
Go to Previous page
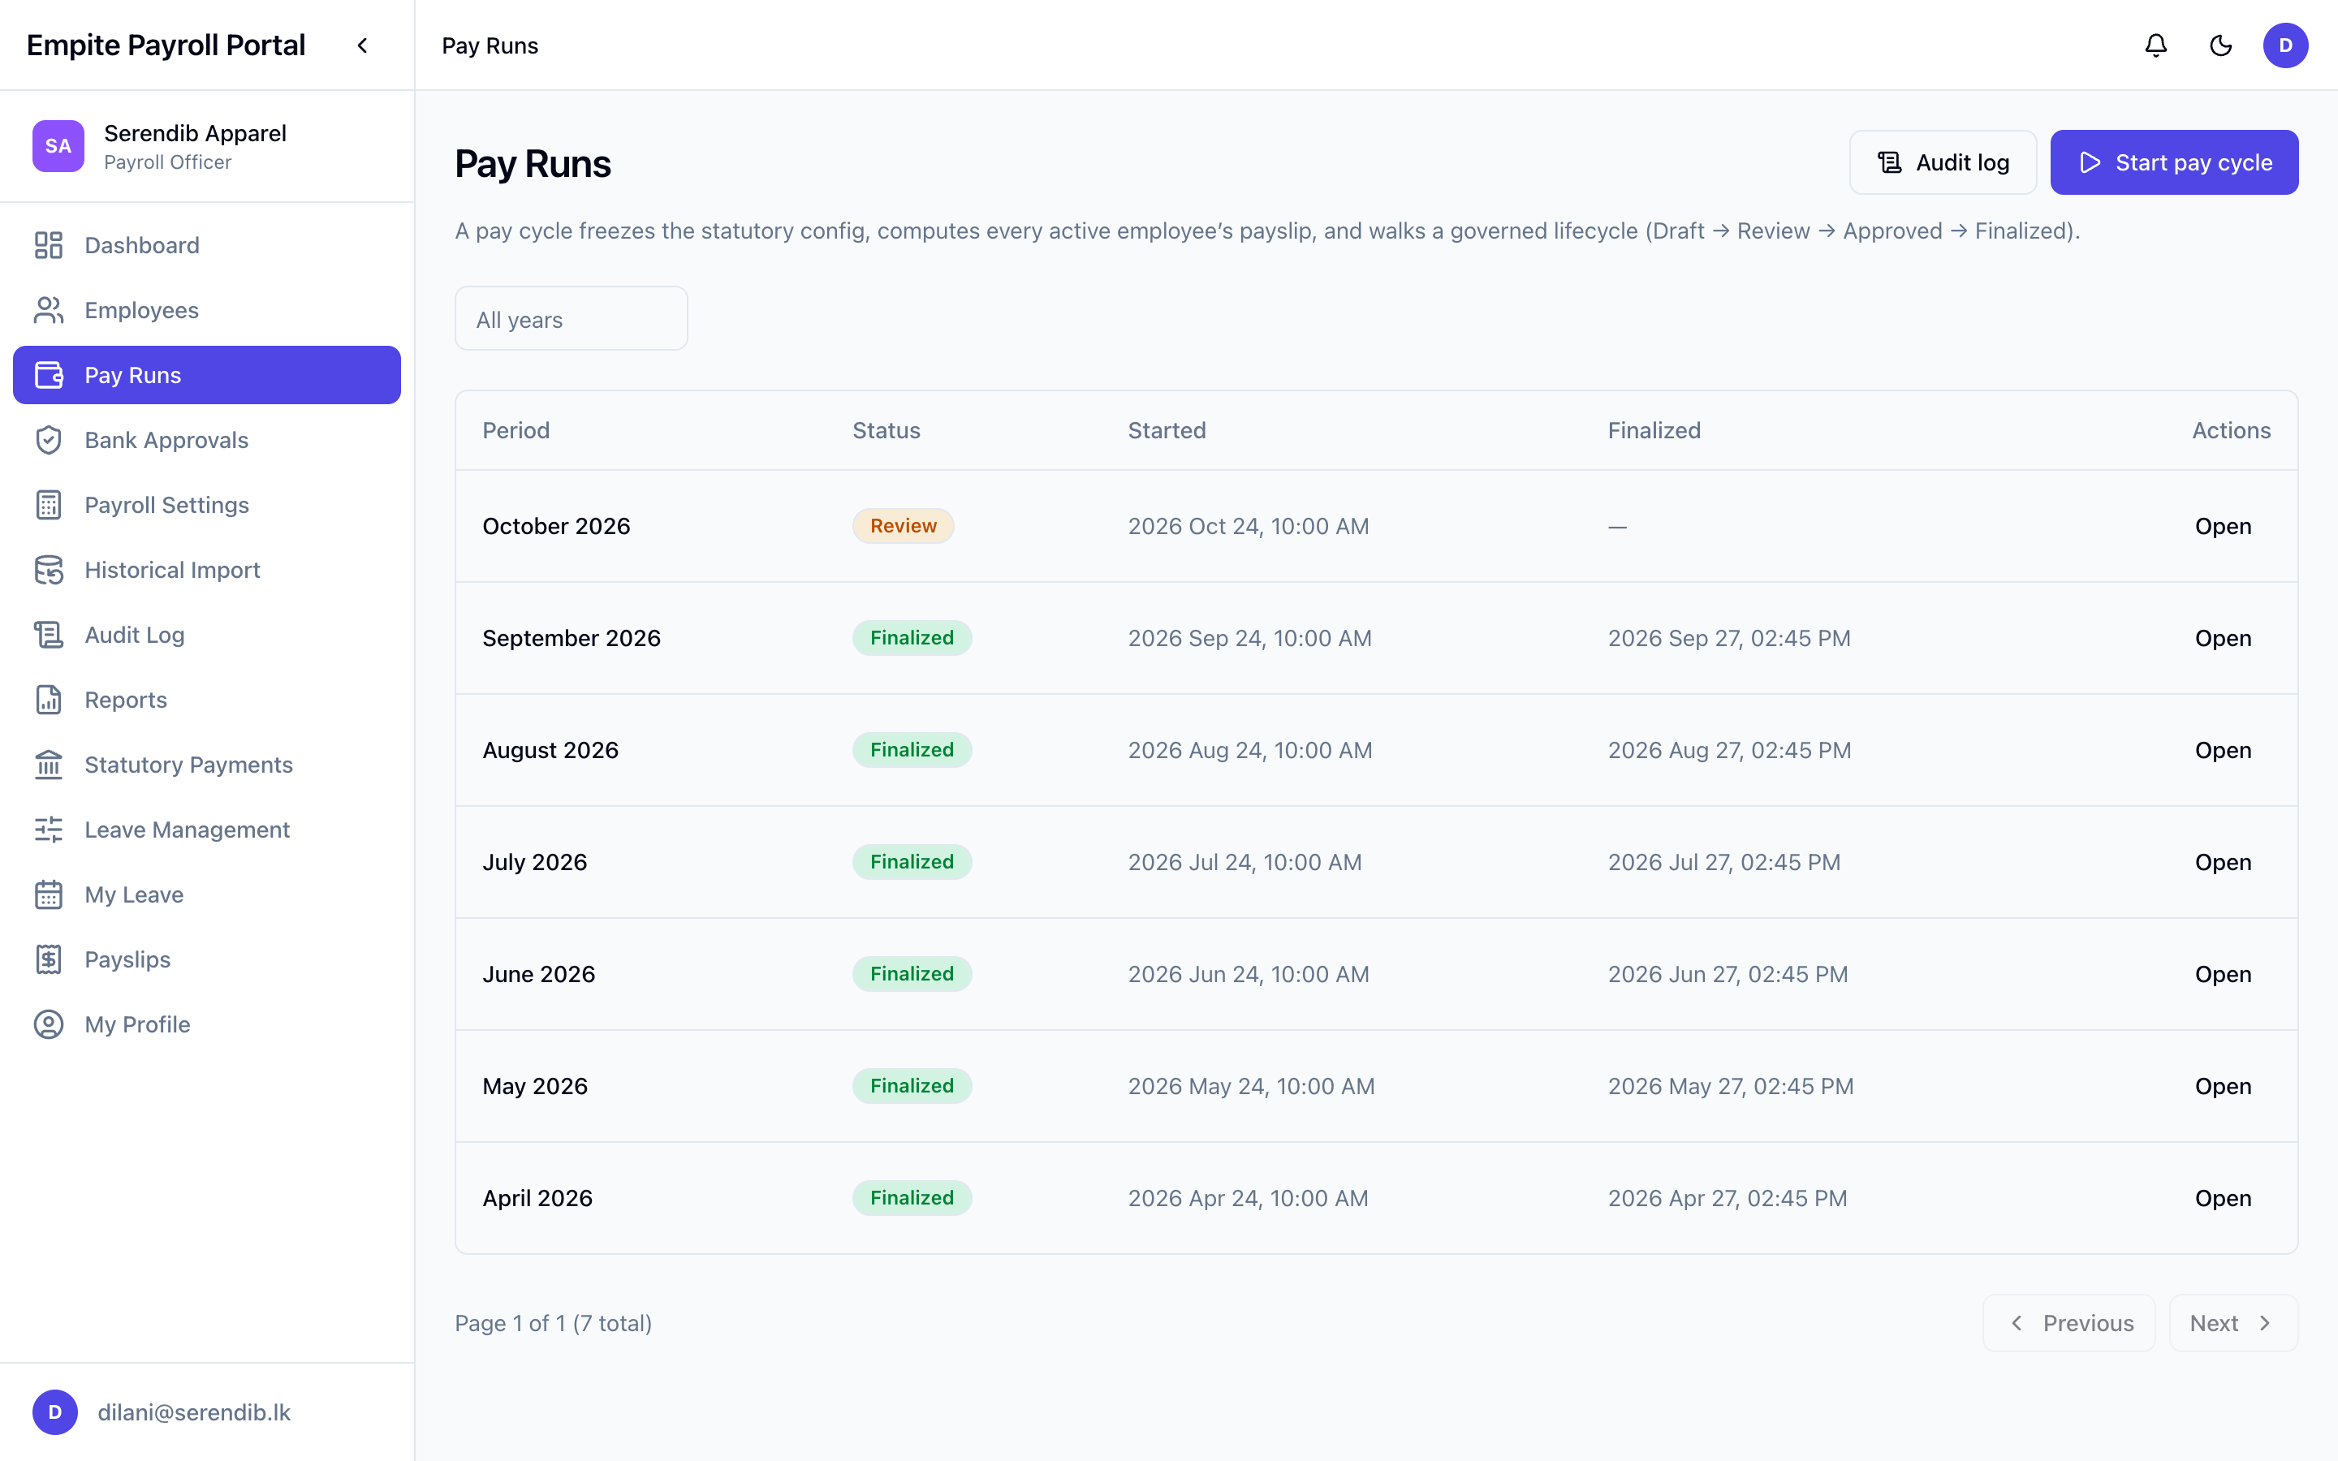click(x=2068, y=1323)
